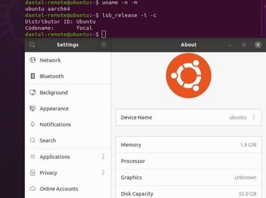Screen dimensions: 266x198
Task: Select Appearance in settings sidebar
Action: point(68,108)
